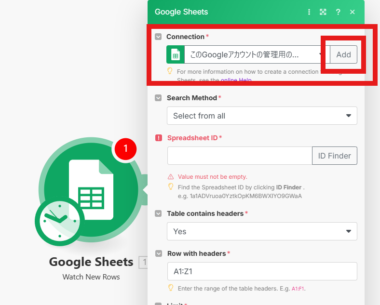Click the Google Sheets module title text
380x305 pixels.
click(91, 262)
